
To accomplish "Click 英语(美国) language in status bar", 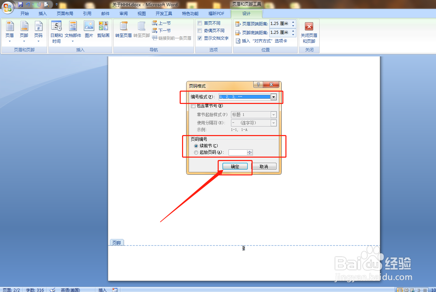I will point(70,290).
